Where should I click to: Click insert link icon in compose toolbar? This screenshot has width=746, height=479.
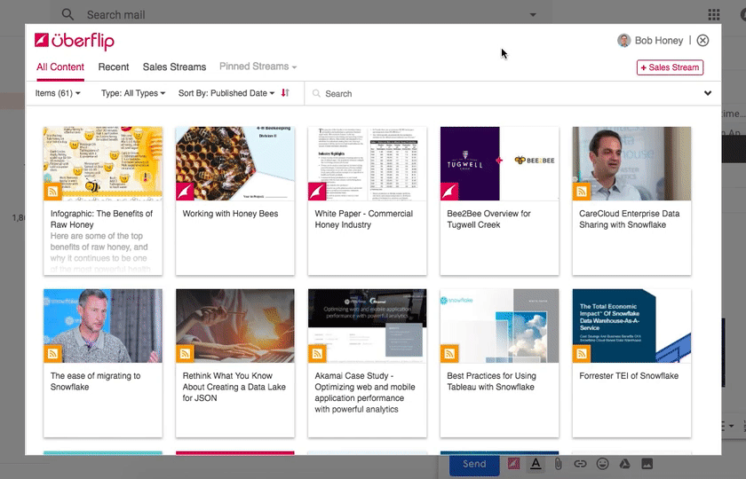(580, 464)
